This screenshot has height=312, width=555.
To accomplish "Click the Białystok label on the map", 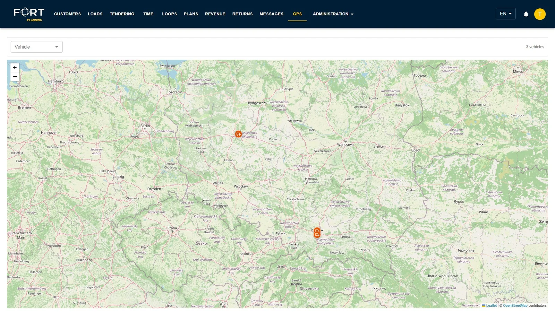I will point(402,105).
